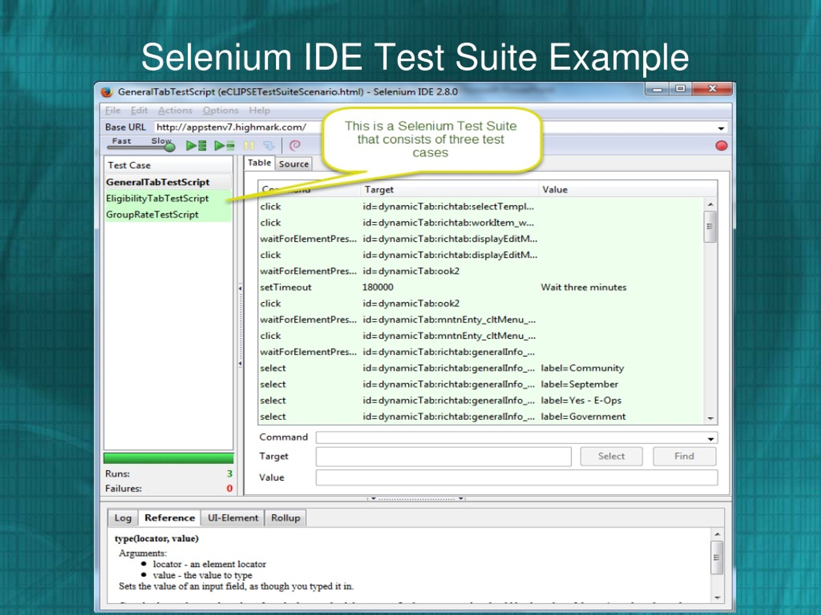Play the entire test suite
This screenshot has height=615, width=821.
[x=196, y=146]
